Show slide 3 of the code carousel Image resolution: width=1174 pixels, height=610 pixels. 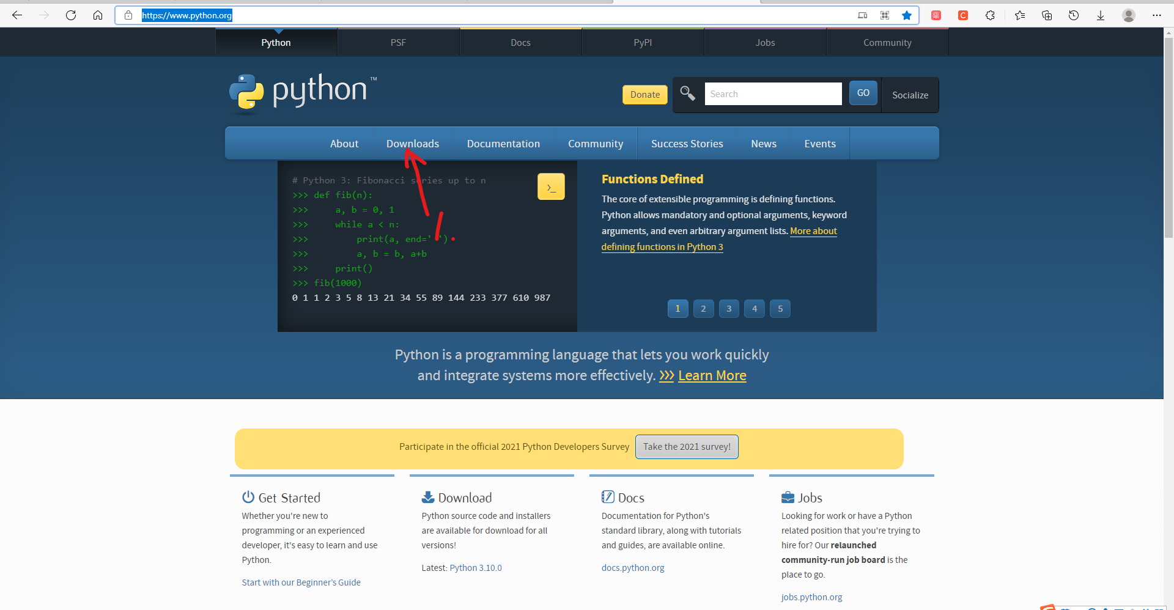[729, 309]
